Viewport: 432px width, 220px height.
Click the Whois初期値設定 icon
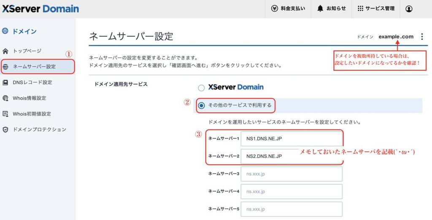(x=5, y=114)
